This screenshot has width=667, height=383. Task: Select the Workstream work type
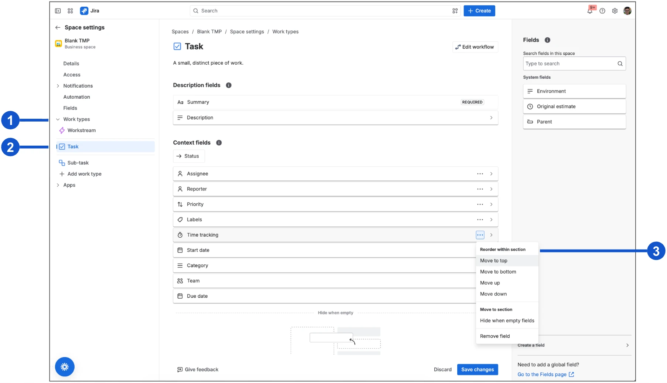(82, 131)
